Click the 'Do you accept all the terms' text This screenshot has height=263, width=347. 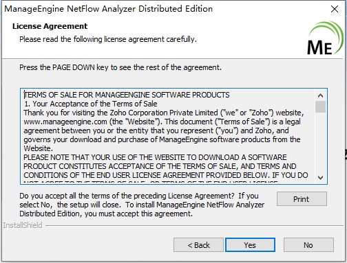click(142, 205)
